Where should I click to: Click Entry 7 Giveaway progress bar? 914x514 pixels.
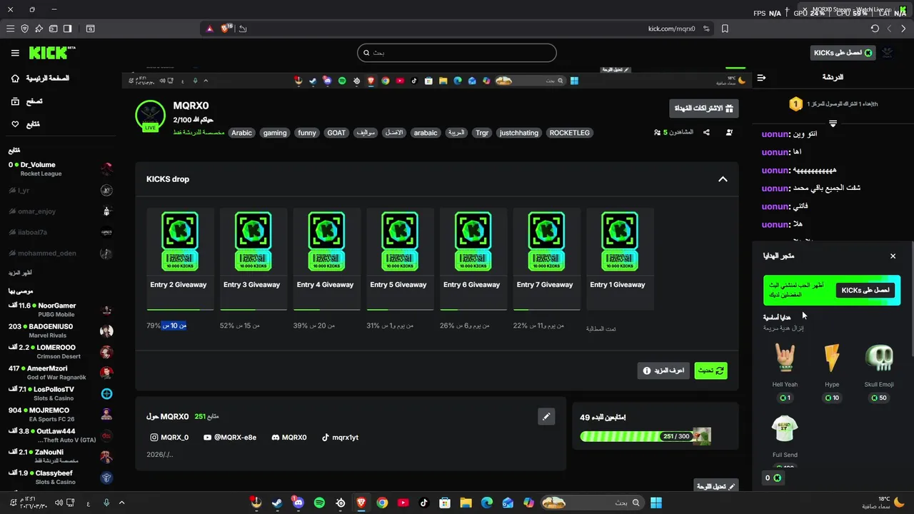pyautogui.click(x=546, y=310)
